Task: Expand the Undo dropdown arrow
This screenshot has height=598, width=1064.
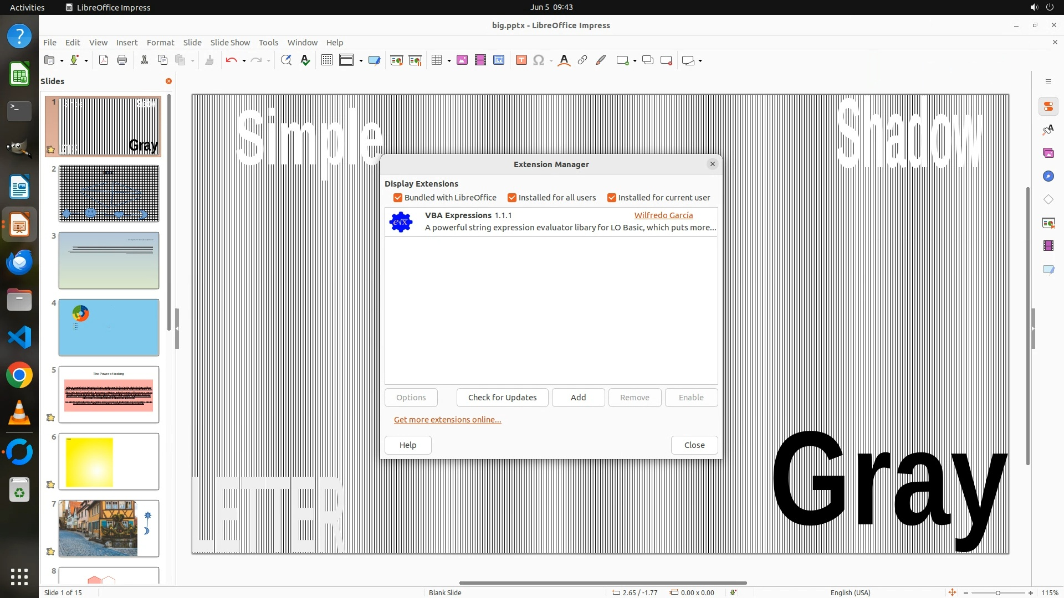Action: [x=244, y=61]
